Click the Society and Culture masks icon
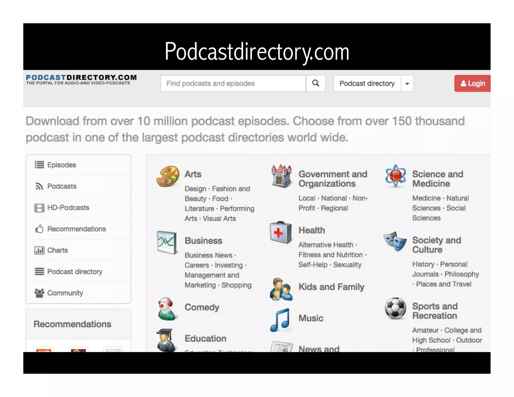The width and height of the screenshot is (514, 397). [x=395, y=241]
